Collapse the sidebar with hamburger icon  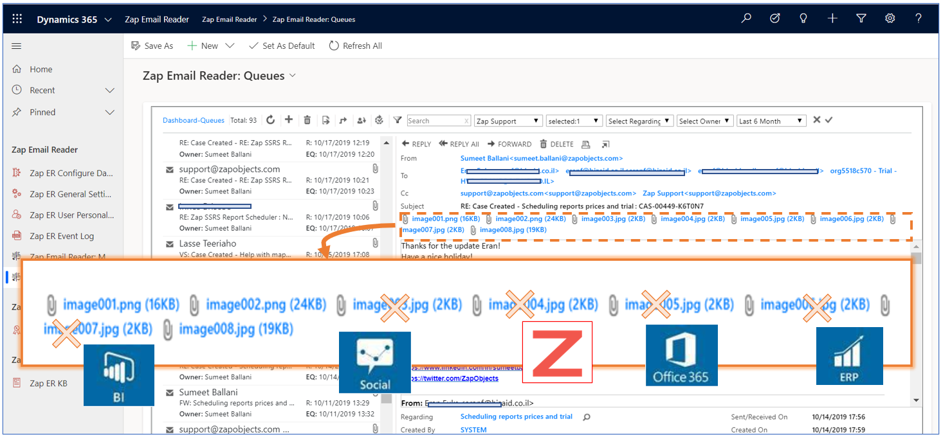(17, 46)
